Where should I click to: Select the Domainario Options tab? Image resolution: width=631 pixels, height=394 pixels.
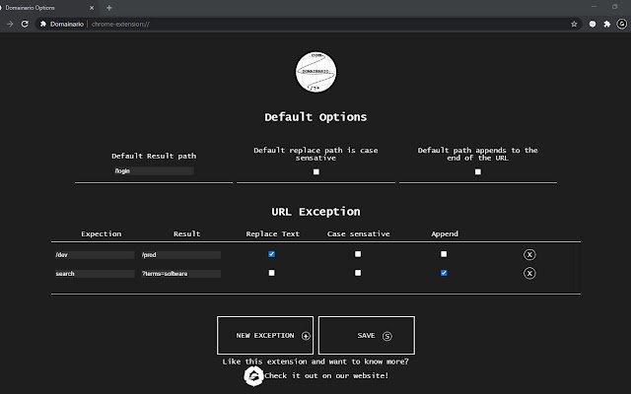click(x=47, y=8)
